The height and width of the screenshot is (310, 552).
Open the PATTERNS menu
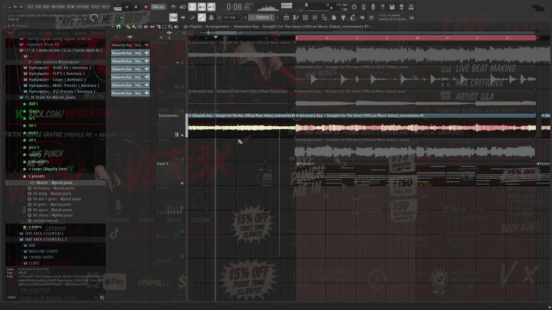coord(58,7)
